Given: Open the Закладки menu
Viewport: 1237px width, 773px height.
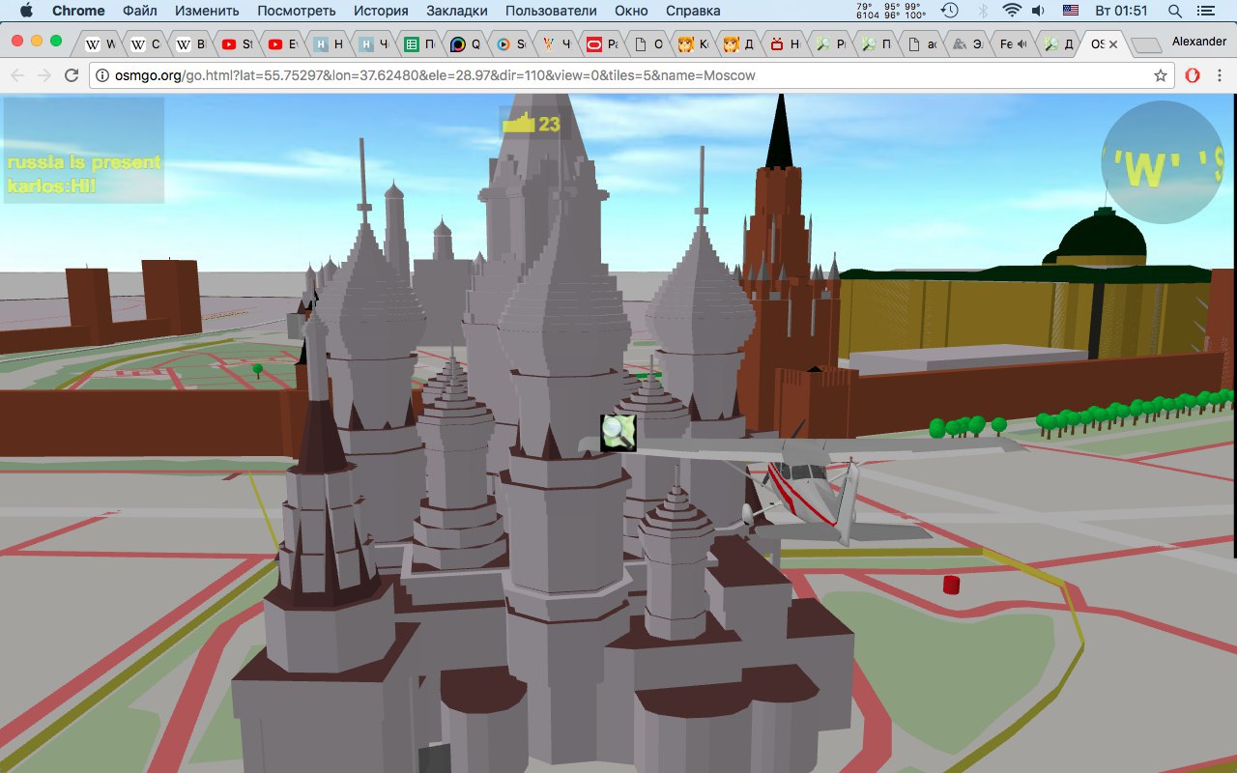Looking at the screenshot, I should [x=456, y=11].
